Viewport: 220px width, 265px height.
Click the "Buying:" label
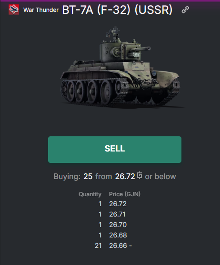point(67,177)
